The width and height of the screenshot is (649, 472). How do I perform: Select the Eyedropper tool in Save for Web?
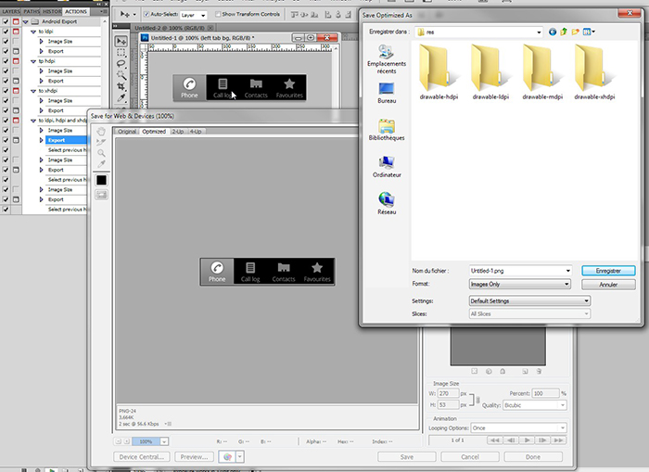click(101, 164)
